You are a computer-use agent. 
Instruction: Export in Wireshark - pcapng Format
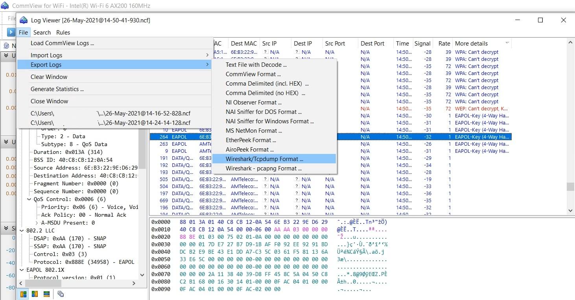274,168
